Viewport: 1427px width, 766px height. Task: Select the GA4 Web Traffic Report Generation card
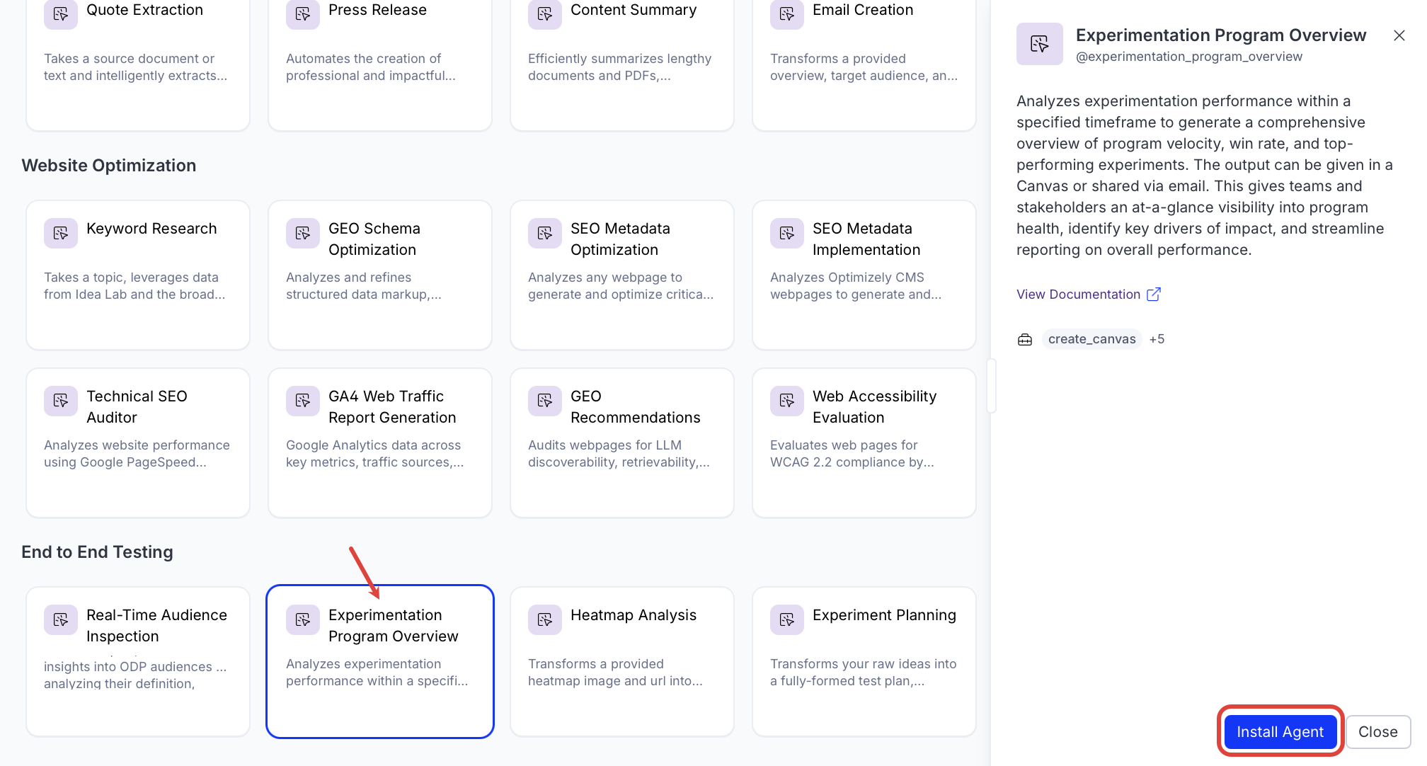point(380,442)
